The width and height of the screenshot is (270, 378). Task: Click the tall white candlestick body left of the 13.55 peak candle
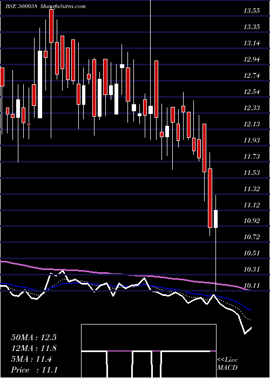(40, 84)
